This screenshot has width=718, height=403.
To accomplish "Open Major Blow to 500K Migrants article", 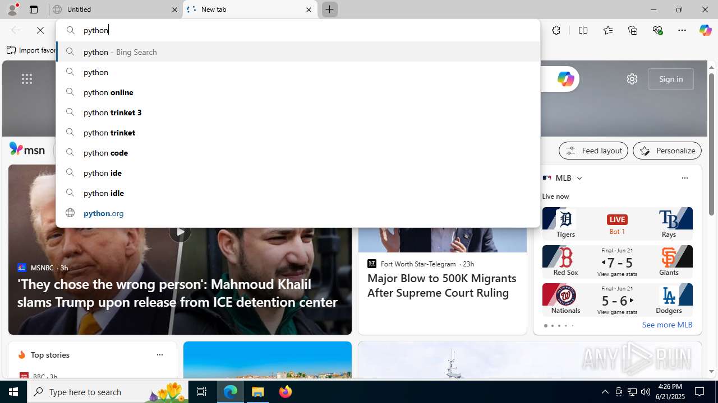I will click(442, 285).
